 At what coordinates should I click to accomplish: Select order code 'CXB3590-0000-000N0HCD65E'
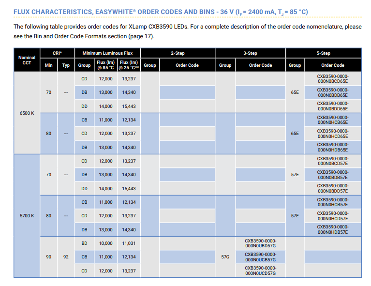click(333, 134)
